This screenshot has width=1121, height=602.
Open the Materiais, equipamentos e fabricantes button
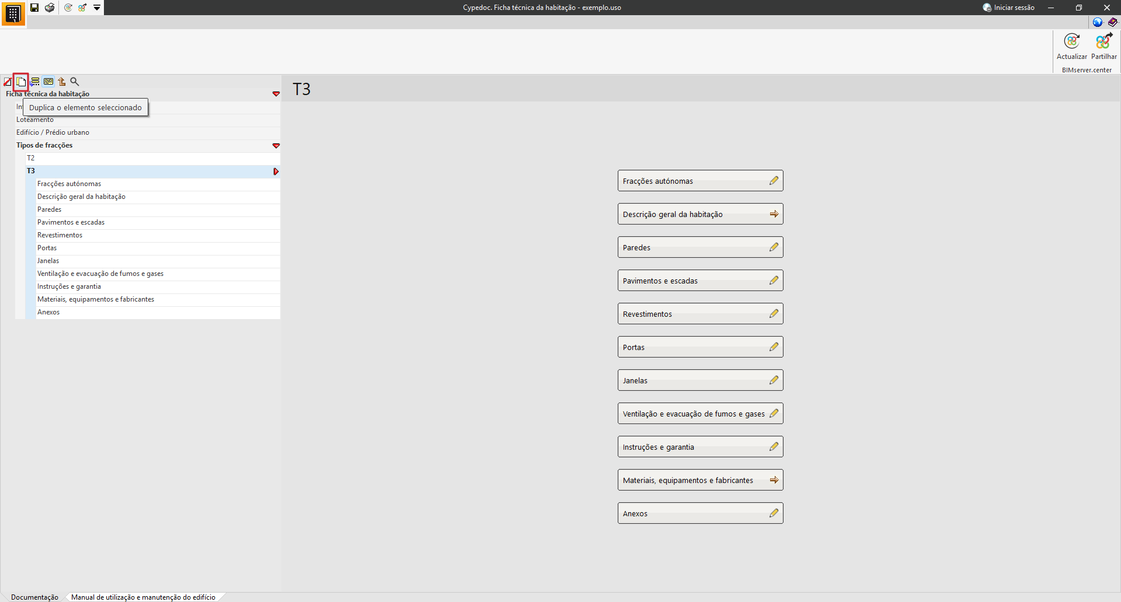[701, 480]
